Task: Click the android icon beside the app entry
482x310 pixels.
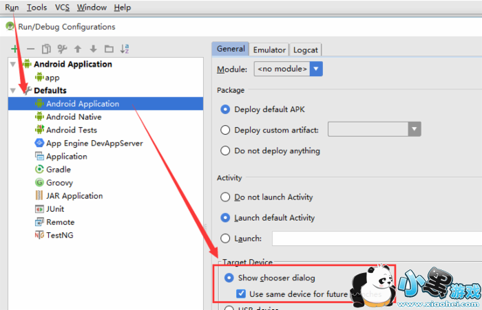Action: pyautogui.click(x=39, y=78)
